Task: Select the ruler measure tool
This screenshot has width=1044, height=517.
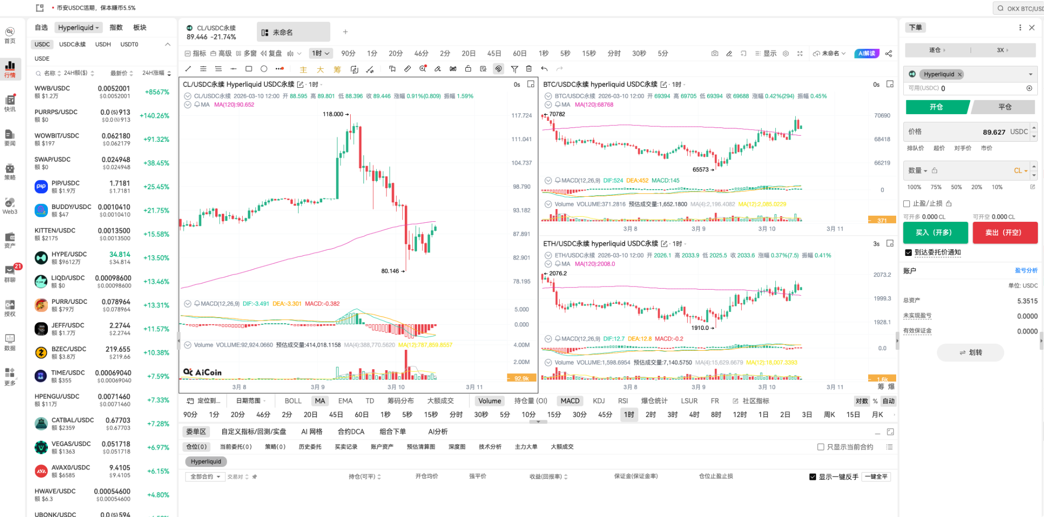Action: [x=407, y=69]
